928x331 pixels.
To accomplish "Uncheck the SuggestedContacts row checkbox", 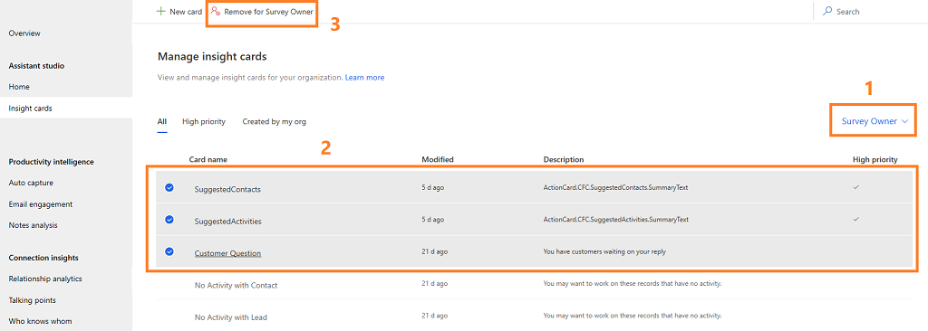I will coord(169,187).
